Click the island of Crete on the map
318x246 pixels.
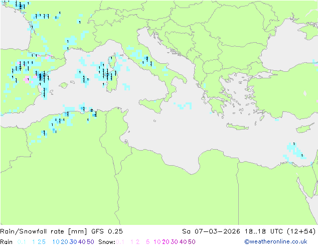pos(237,127)
